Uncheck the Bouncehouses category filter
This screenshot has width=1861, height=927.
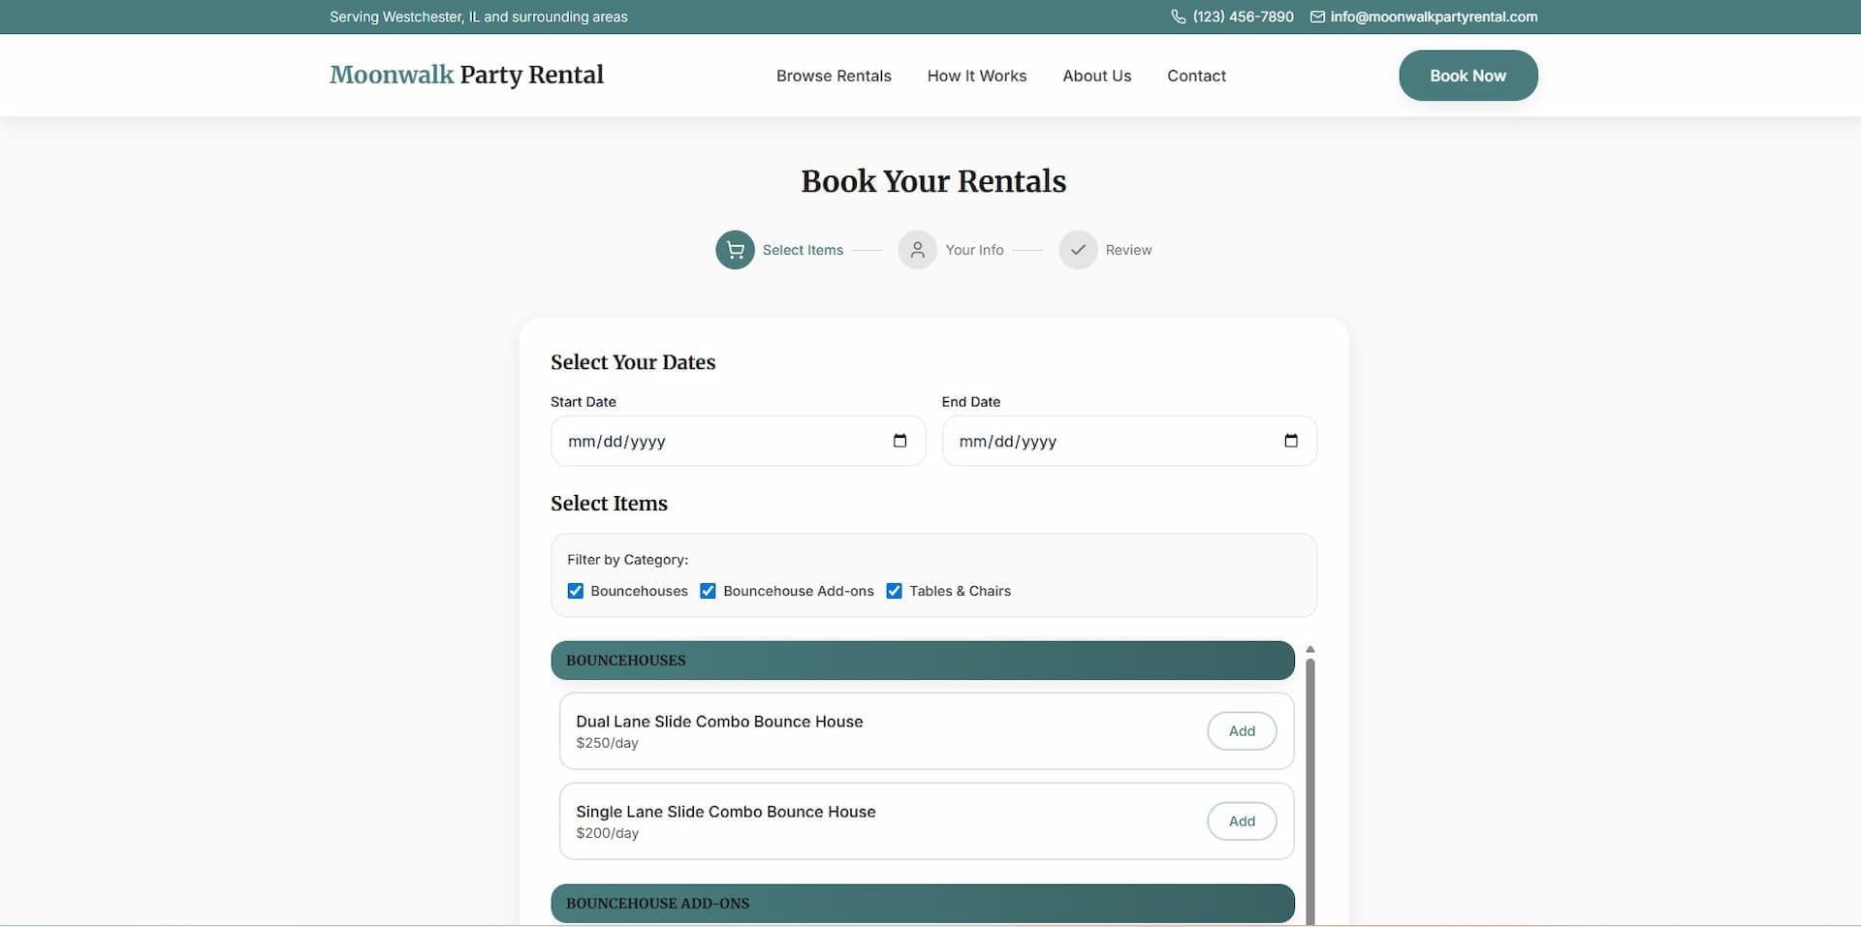click(x=576, y=591)
